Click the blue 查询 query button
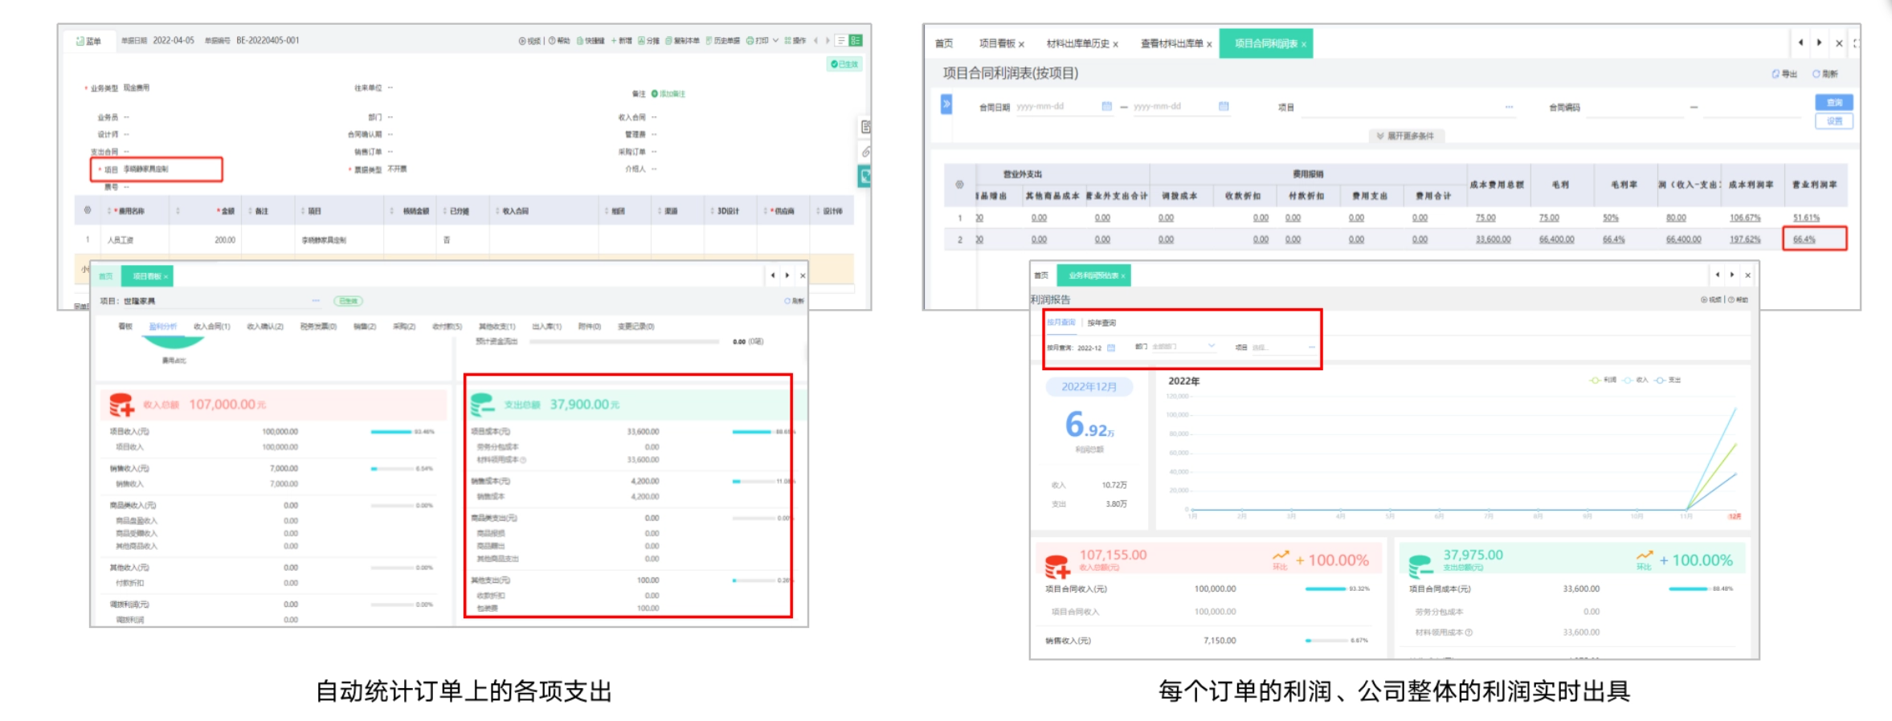Screen dimensions: 1892x721 click(1834, 103)
